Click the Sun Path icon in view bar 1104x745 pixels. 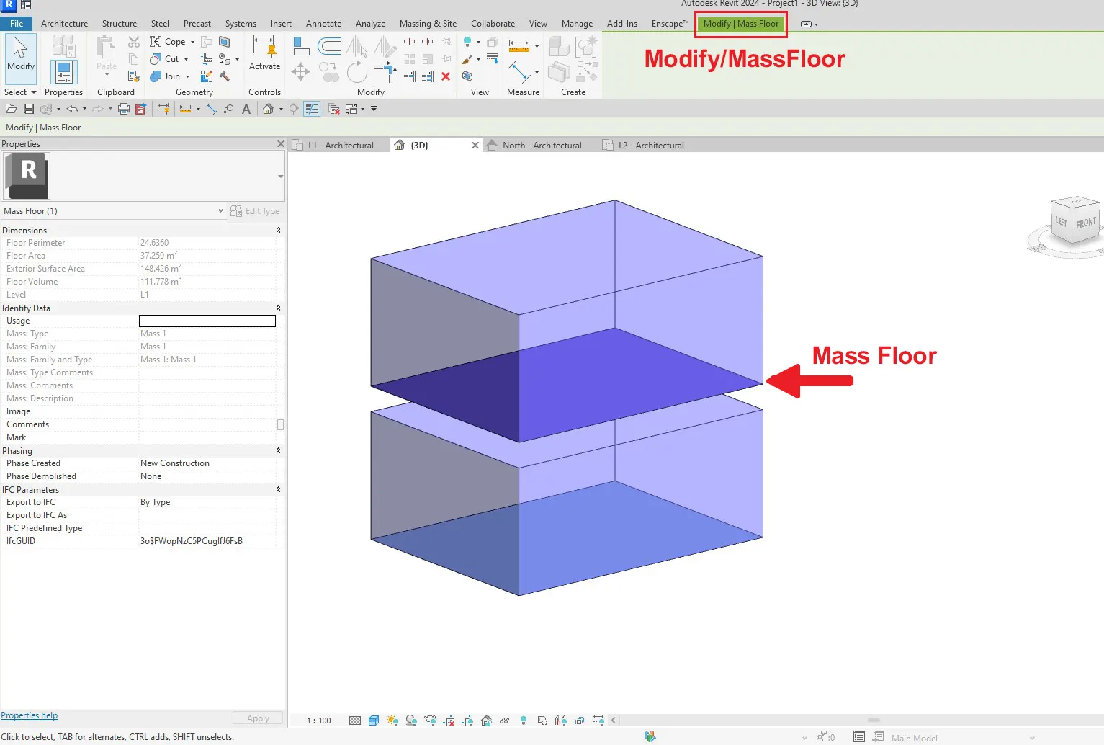coord(392,721)
